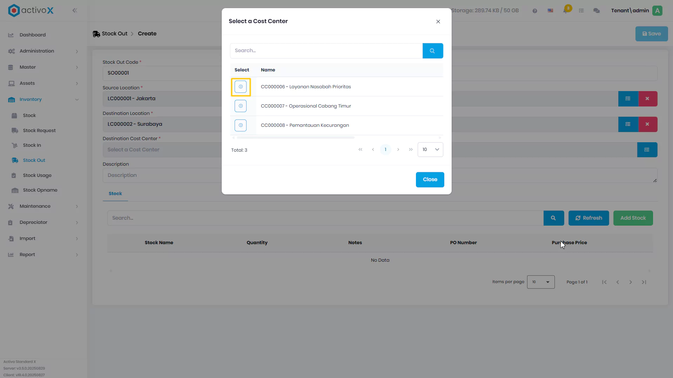Clear the Destination Location field
The width and height of the screenshot is (673, 378).
647,124
